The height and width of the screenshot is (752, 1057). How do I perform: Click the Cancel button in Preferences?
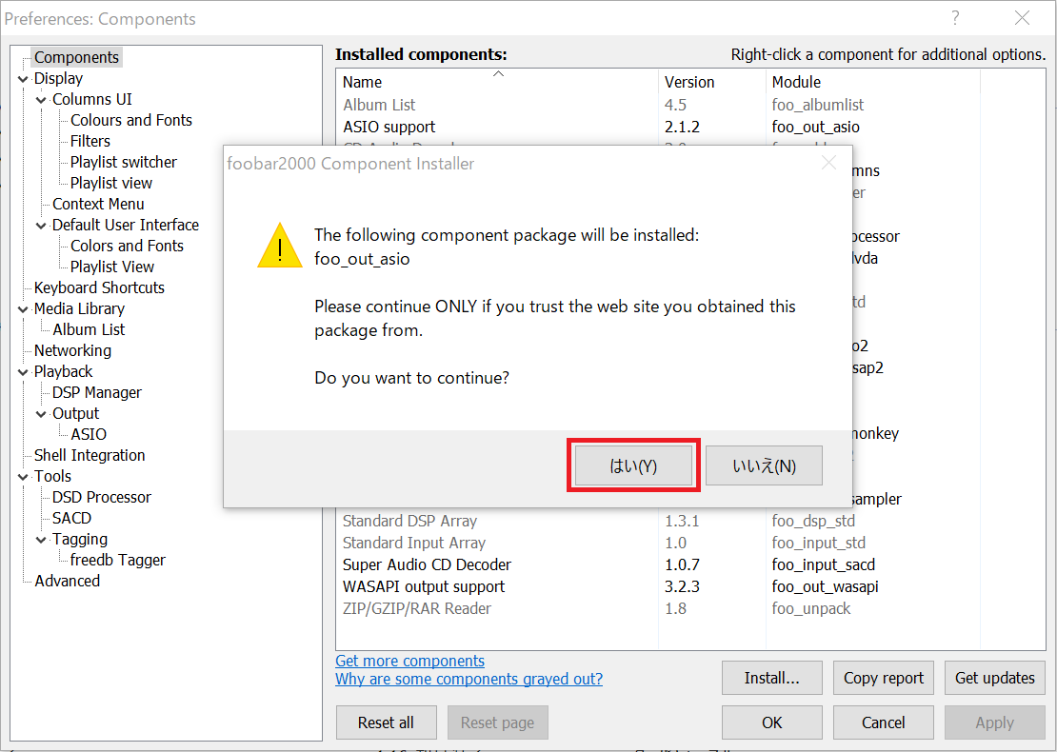coord(883,722)
